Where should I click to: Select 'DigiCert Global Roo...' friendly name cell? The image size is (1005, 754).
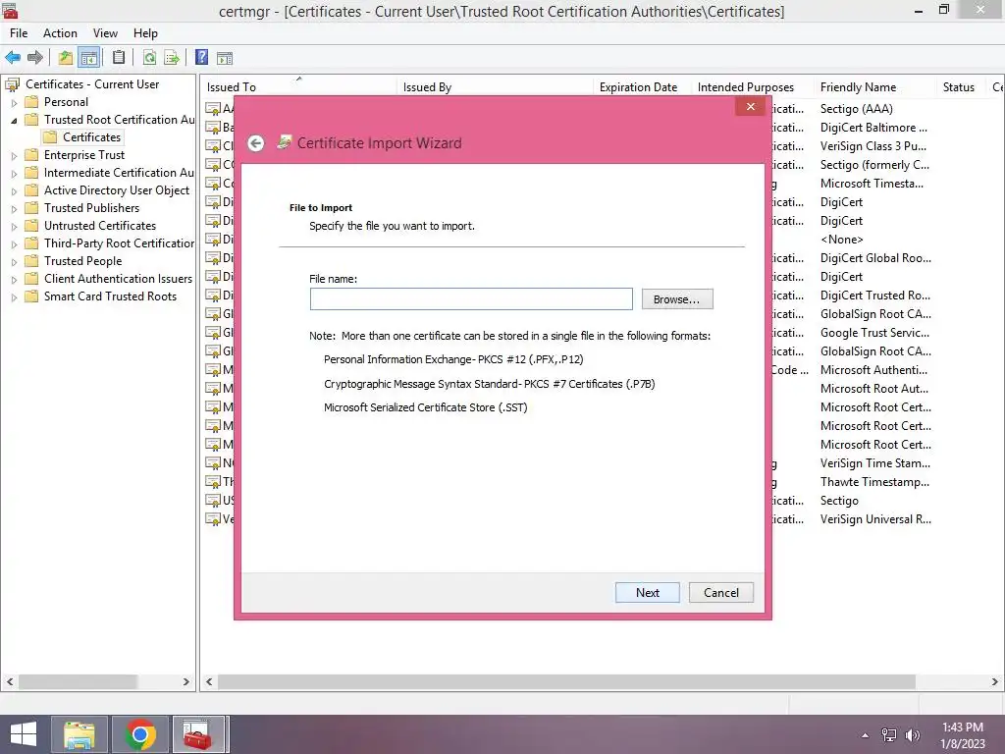tap(875, 258)
